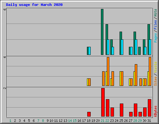Click the axis value '6' on top chart
Viewport: 159px width, 124px height.
[x=5, y=9]
